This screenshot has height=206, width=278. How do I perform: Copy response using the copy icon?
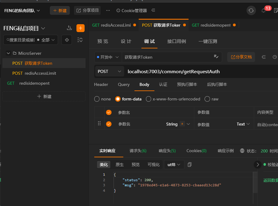tap(189, 165)
